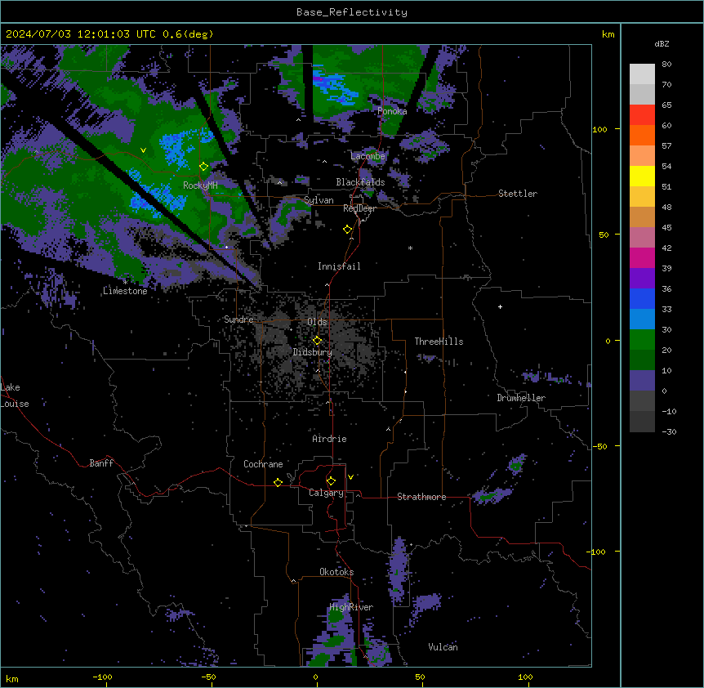Click the Drumheller label
704x688 pixels.
pyautogui.click(x=521, y=398)
